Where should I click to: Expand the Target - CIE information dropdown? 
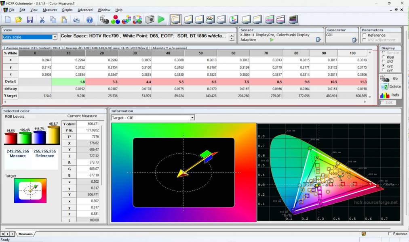192,117
